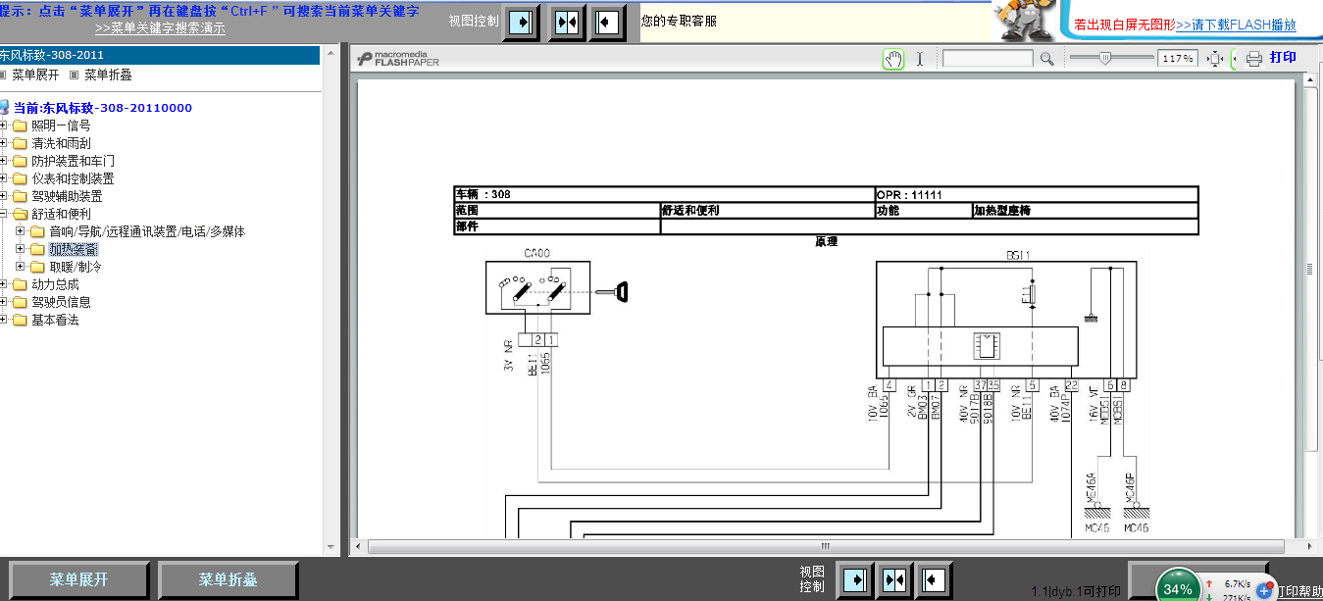This screenshot has width=1323, height=601.
Task: Select the FlashPaper hand pan tool
Action: pyautogui.click(x=892, y=59)
